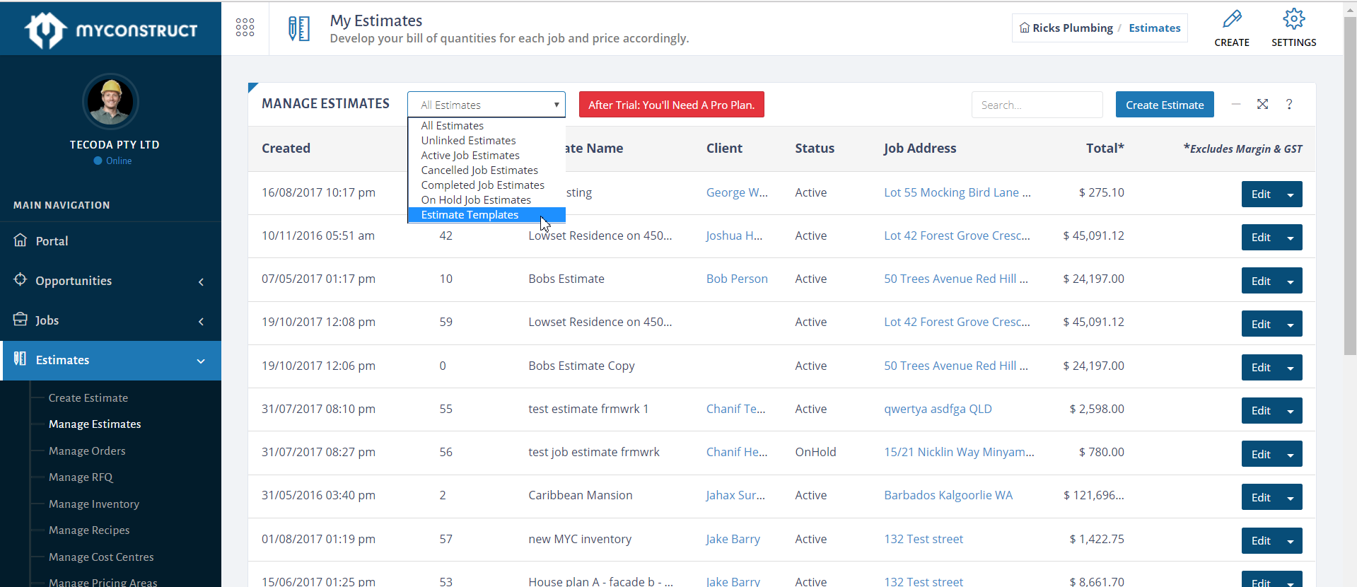Choose Cancelled Job Estimates option
This screenshot has width=1357, height=587.
tap(487, 170)
